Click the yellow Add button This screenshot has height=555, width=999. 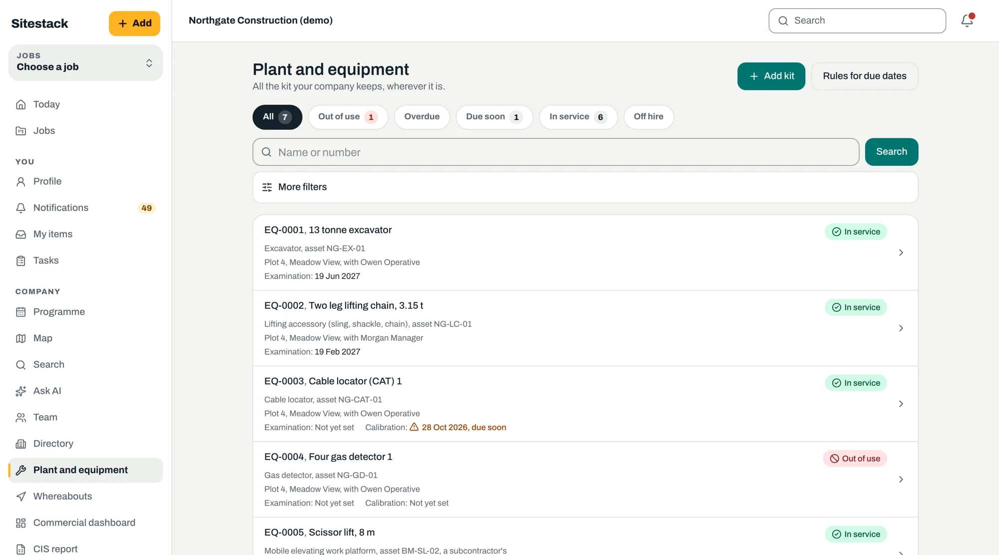[134, 23]
